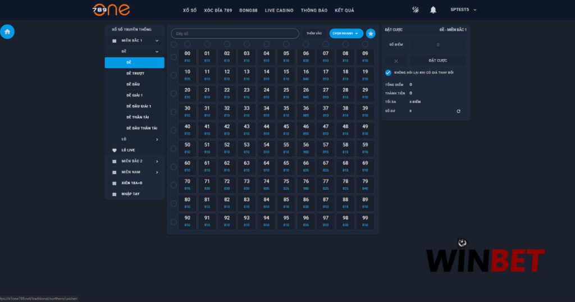The height and width of the screenshot is (302, 575).
Task: Click the heart icon beside Lô Live
Action: click(x=114, y=150)
